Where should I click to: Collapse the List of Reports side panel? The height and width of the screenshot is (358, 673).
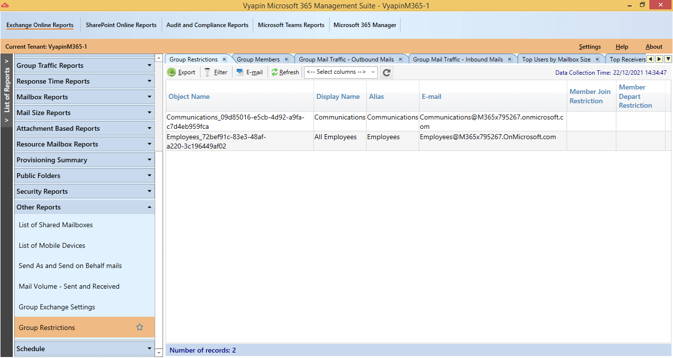pyautogui.click(x=6, y=91)
